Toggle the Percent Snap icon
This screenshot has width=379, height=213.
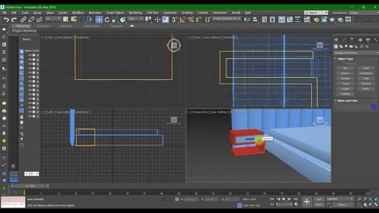tap(191, 20)
